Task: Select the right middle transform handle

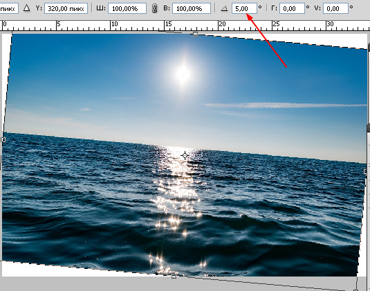Action: pos(366,171)
